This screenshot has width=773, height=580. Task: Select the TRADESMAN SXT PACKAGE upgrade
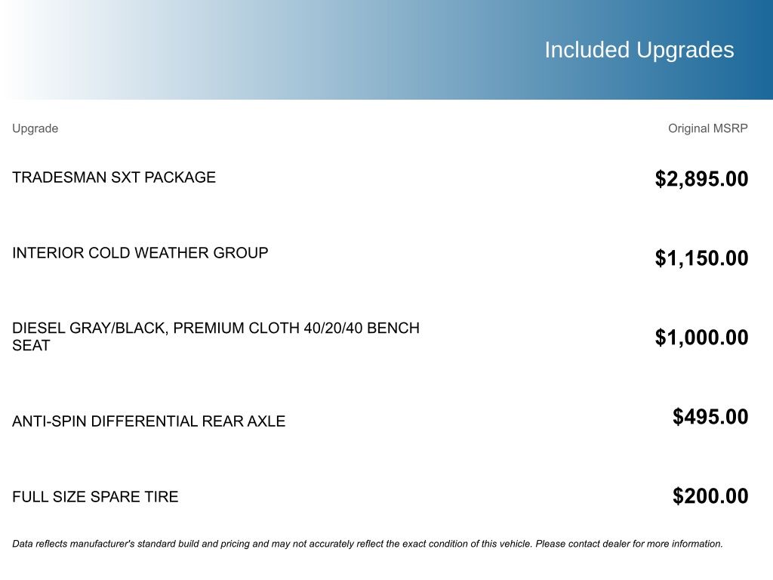click(114, 177)
